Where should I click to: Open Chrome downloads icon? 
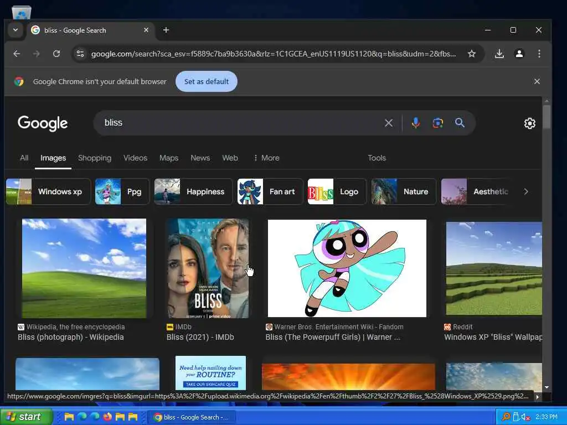(499, 54)
